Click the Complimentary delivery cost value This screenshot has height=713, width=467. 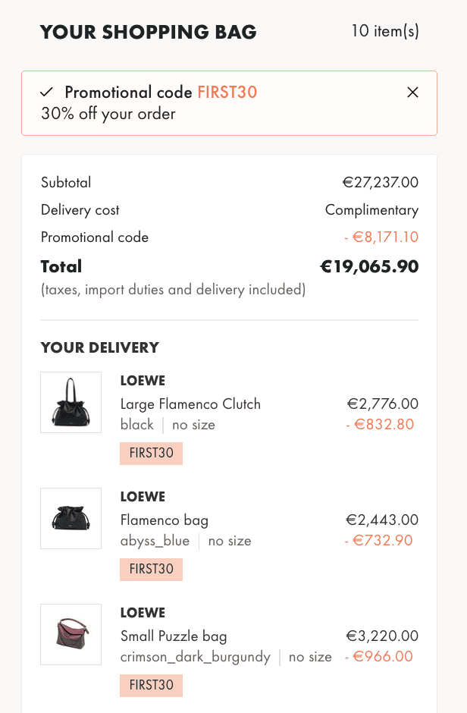(372, 210)
